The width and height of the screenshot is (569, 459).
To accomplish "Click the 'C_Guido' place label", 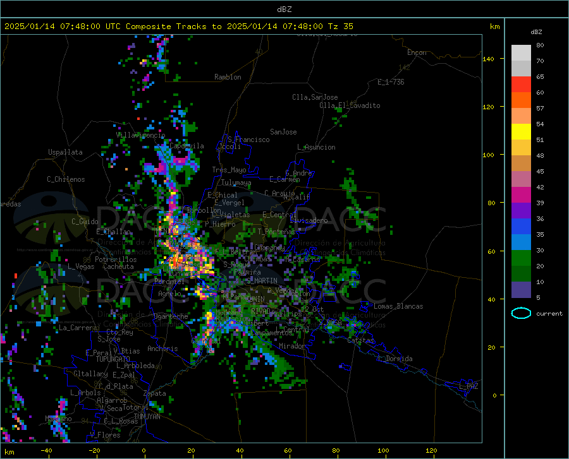I will tap(85, 222).
